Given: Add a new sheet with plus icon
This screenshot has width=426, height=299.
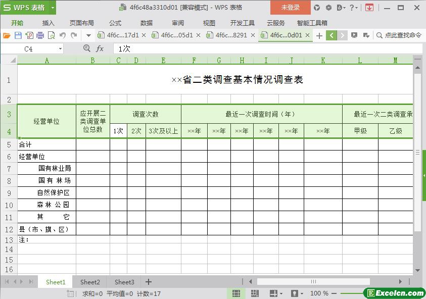Looking at the screenshot, I should [x=149, y=282].
